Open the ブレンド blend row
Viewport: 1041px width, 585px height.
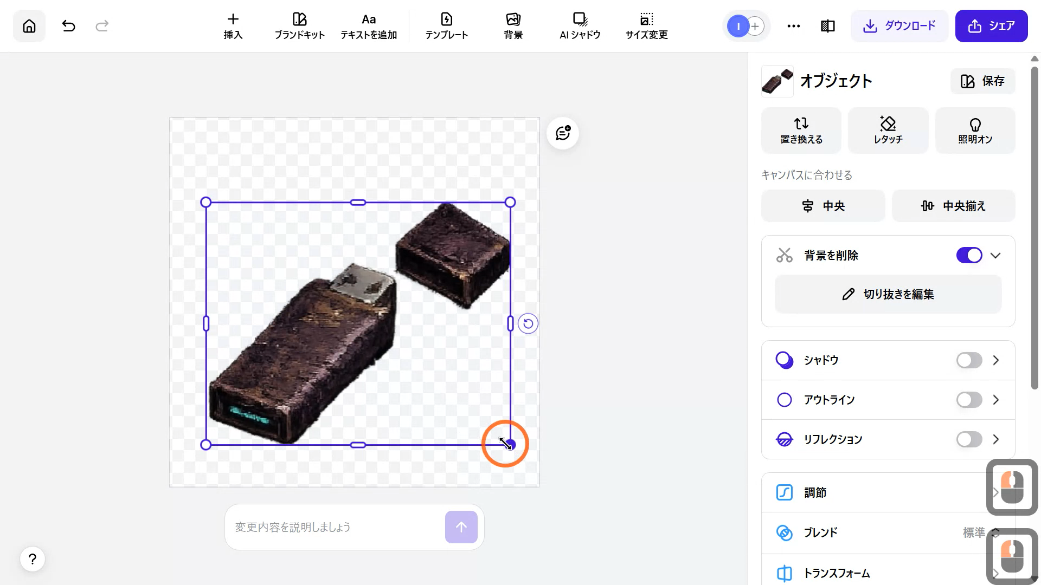coord(888,532)
